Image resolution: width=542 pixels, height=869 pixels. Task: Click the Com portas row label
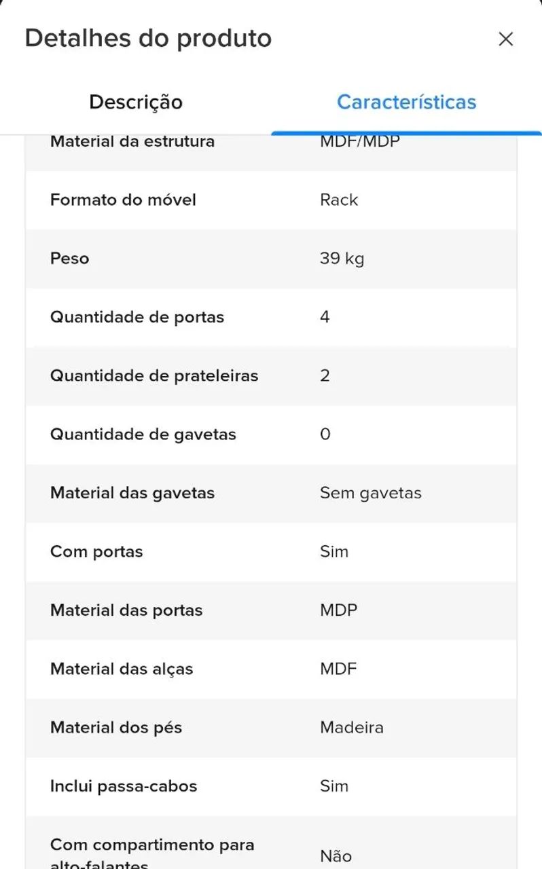pos(96,552)
